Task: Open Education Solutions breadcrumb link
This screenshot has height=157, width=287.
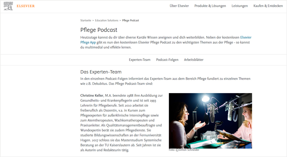Action: click(107, 20)
